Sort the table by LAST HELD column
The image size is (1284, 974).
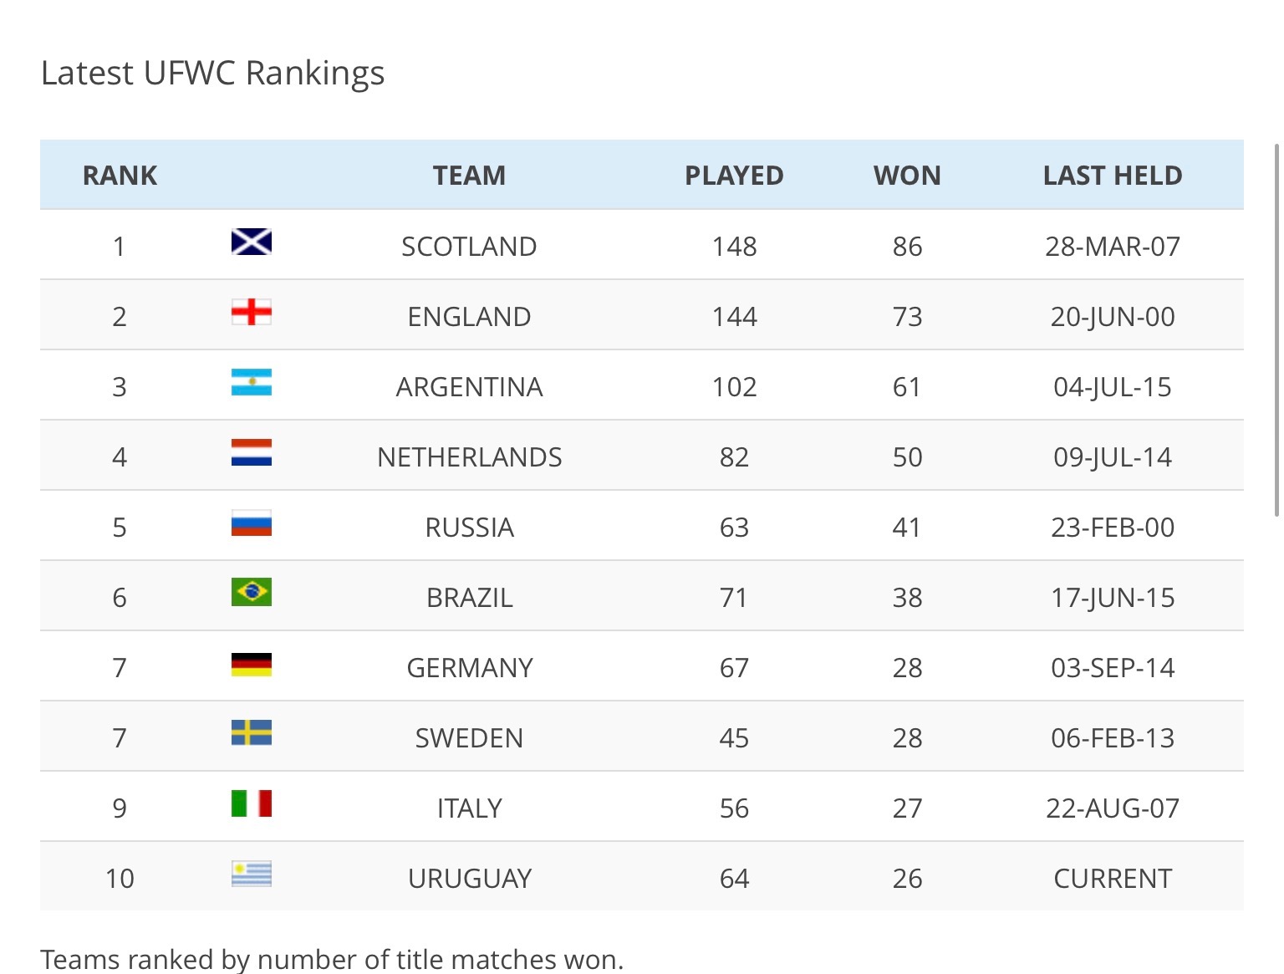tap(1112, 175)
